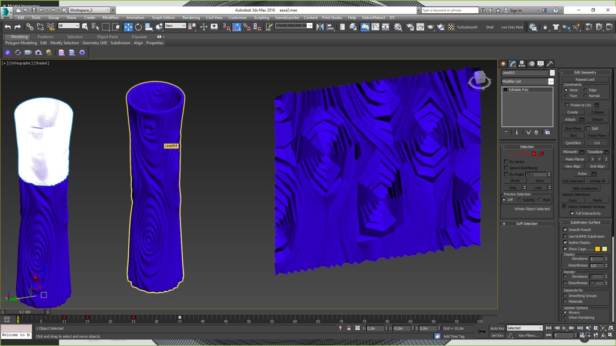This screenshot has width=616, height=346.
Task: Select the Move transform tool
Action: 128,27
